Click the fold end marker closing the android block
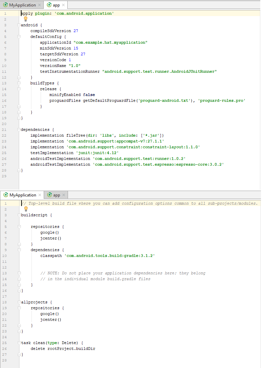This screenshot has width=262, height=368. coord(19,118)
